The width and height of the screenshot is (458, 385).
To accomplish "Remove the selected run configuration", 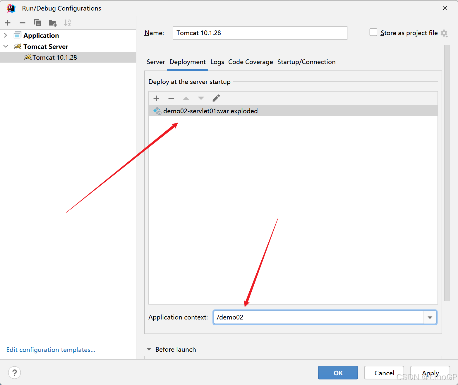I will tap(23, 23).
